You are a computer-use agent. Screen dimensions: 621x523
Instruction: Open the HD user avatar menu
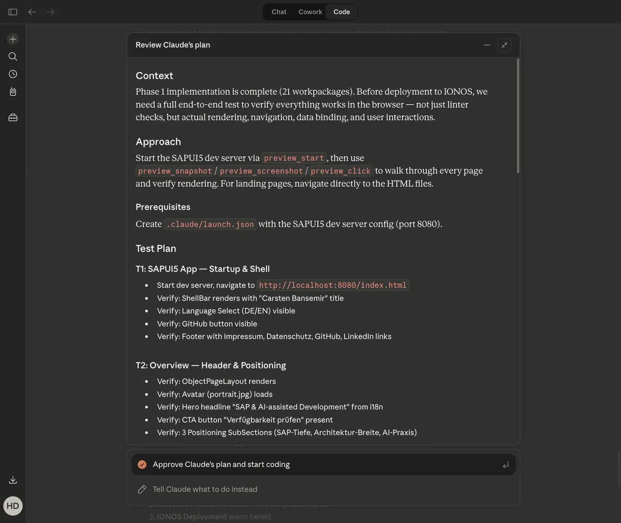pos(13,506)
